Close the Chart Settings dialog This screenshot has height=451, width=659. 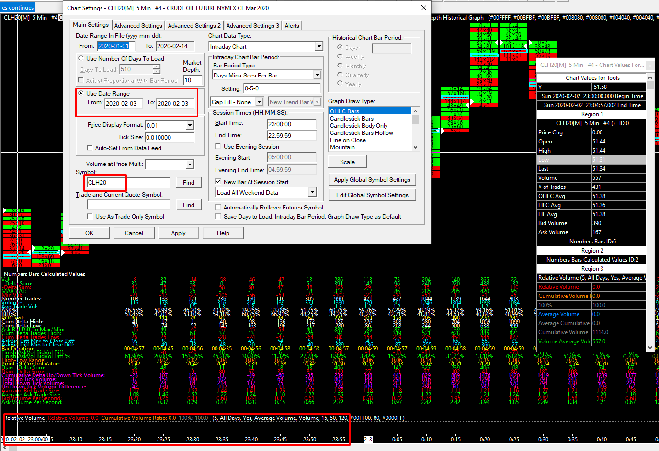(423, 8)
